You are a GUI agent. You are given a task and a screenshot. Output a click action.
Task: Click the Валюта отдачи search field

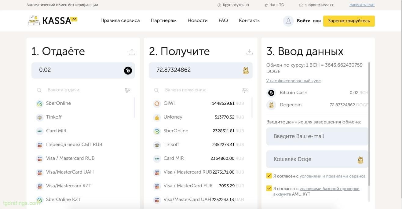(83, 90)
